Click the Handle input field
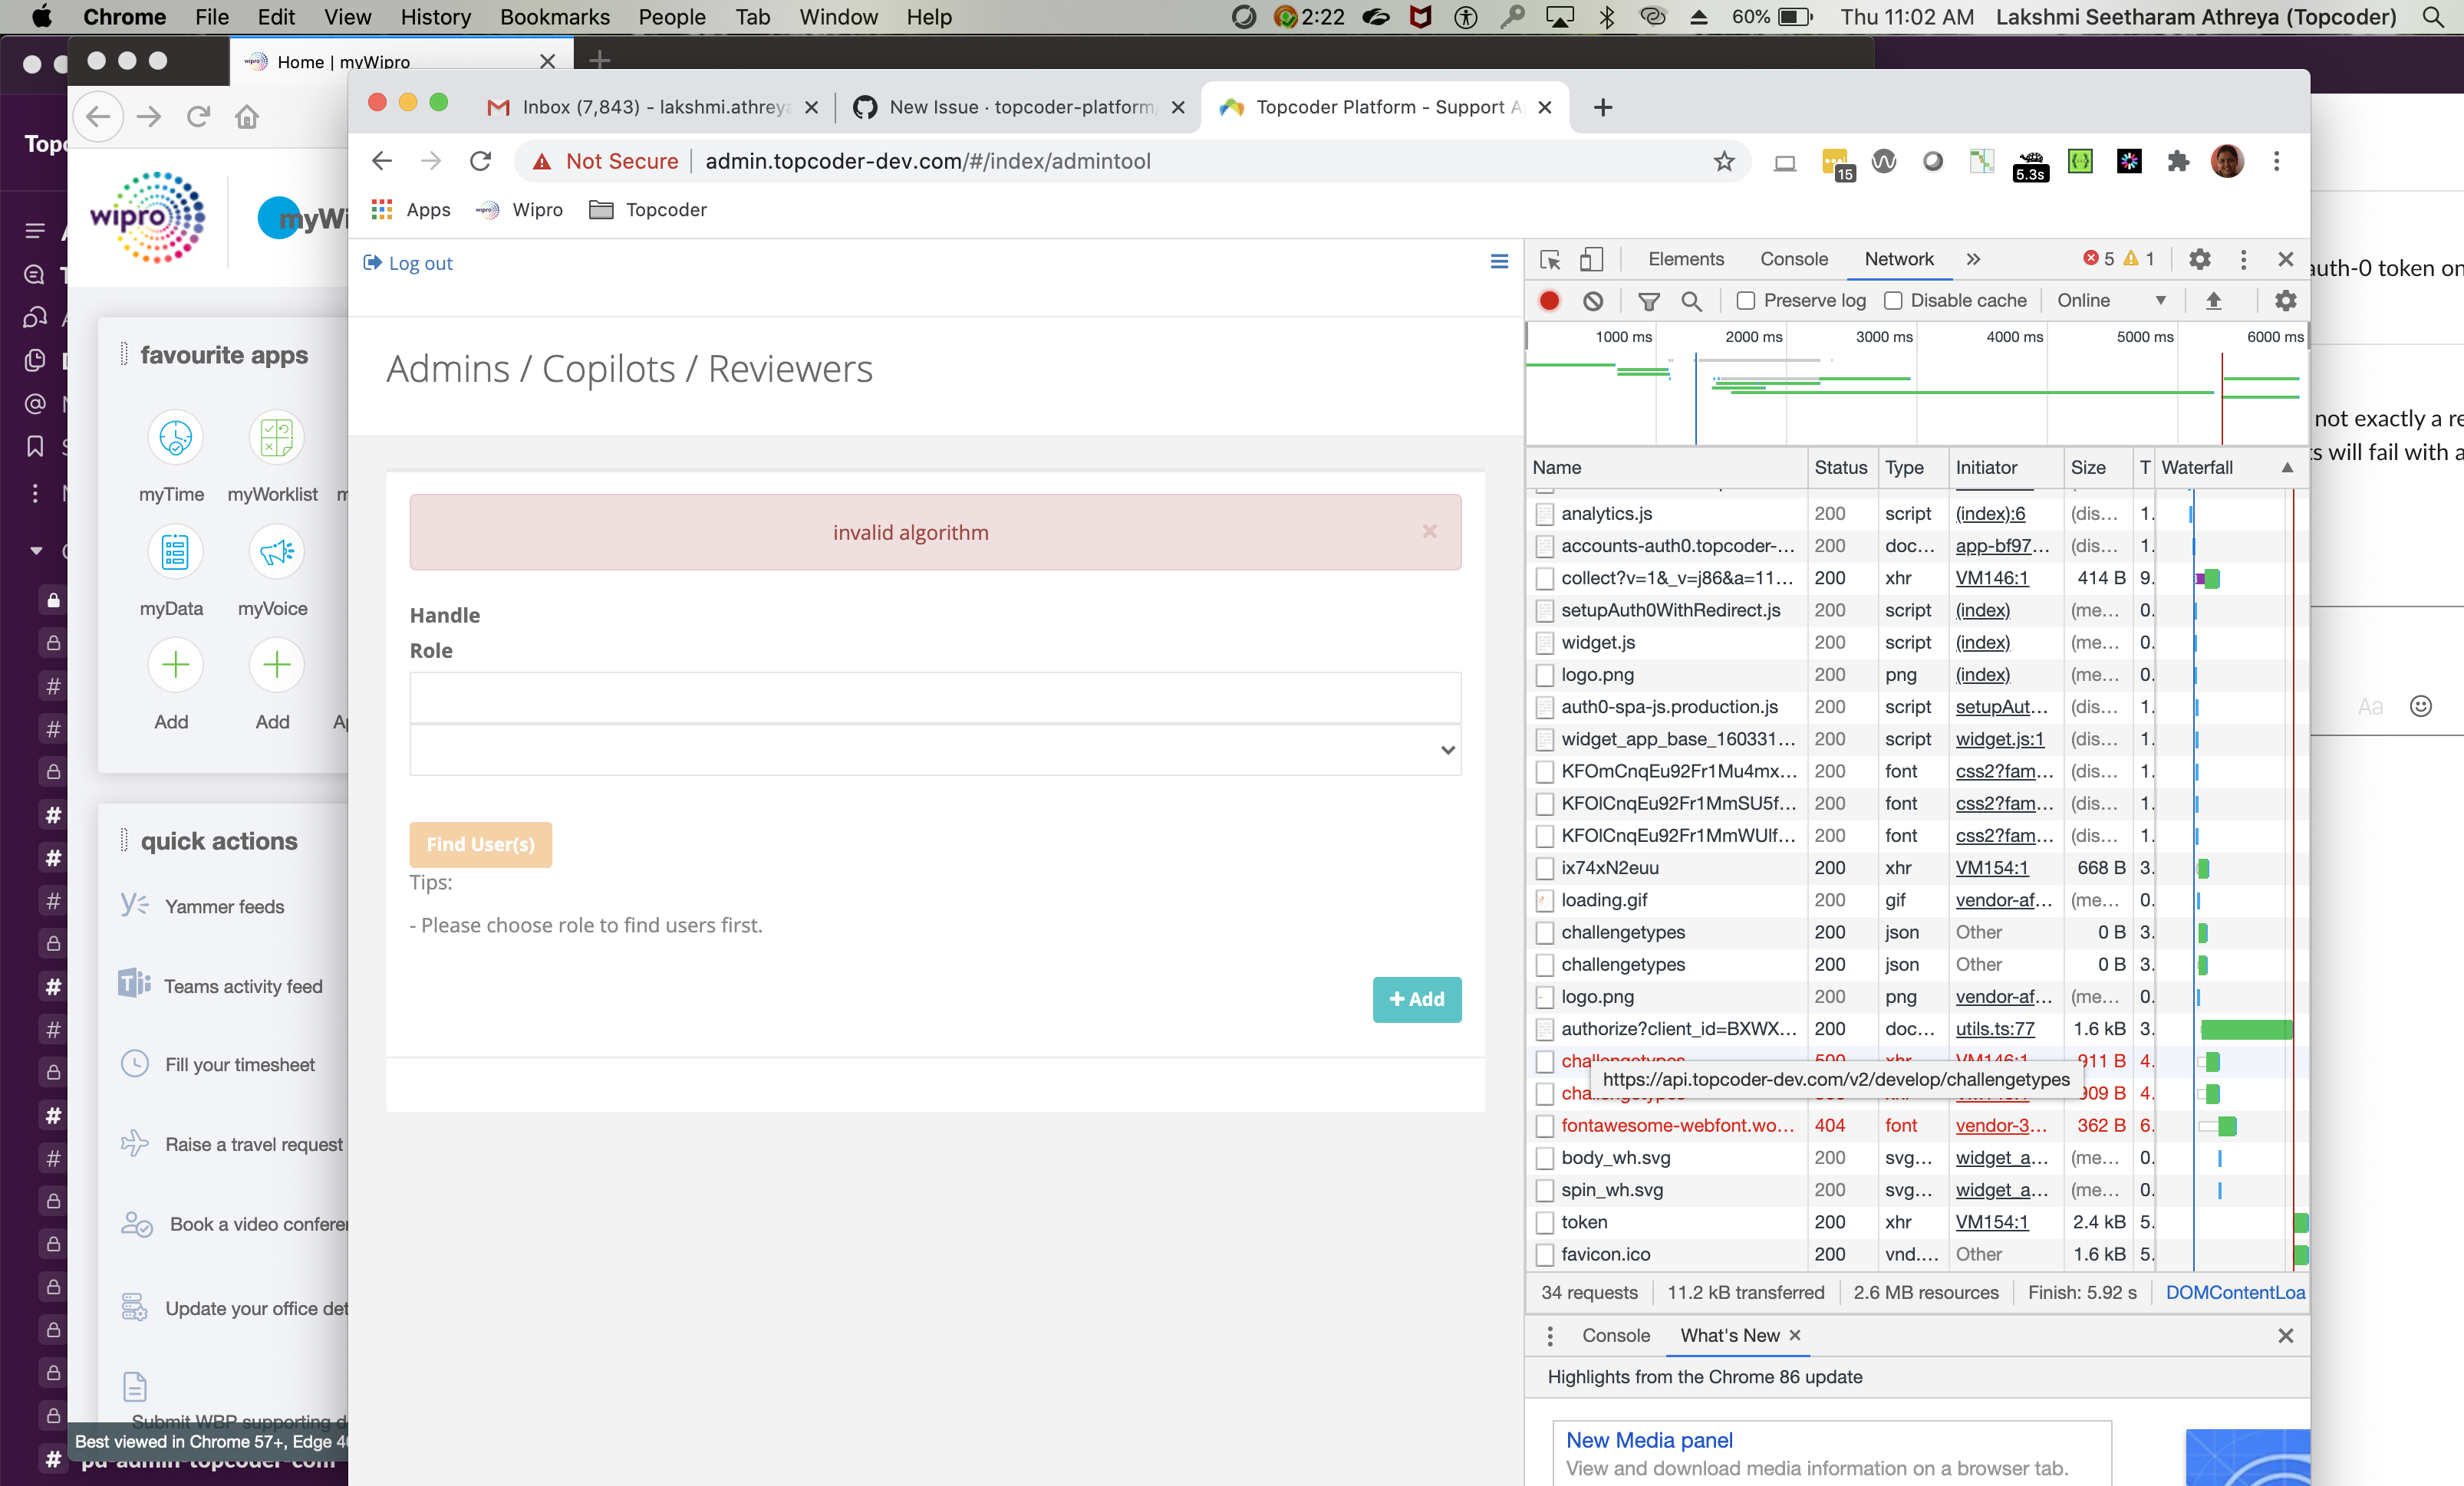 click(935, 698)
